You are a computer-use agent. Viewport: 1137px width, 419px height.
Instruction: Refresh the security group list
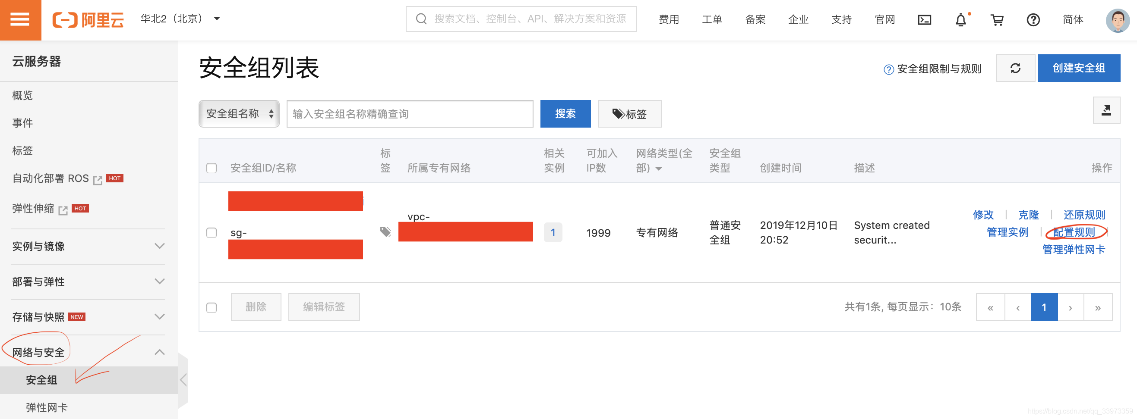tap(1015, 68)
